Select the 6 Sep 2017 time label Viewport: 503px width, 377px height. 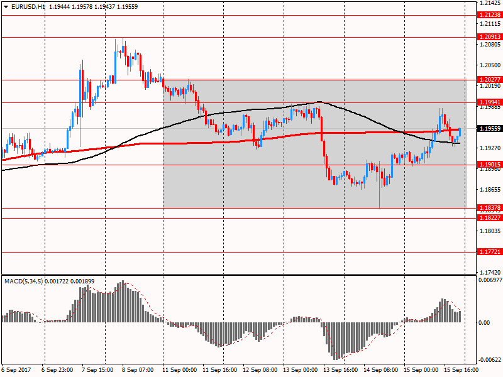coord(16,370)
